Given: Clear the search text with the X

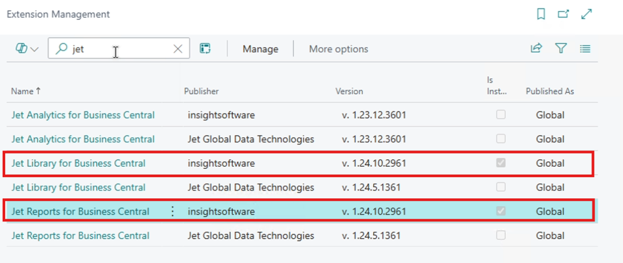Looking at the screenshot, I should pos(178,49).
